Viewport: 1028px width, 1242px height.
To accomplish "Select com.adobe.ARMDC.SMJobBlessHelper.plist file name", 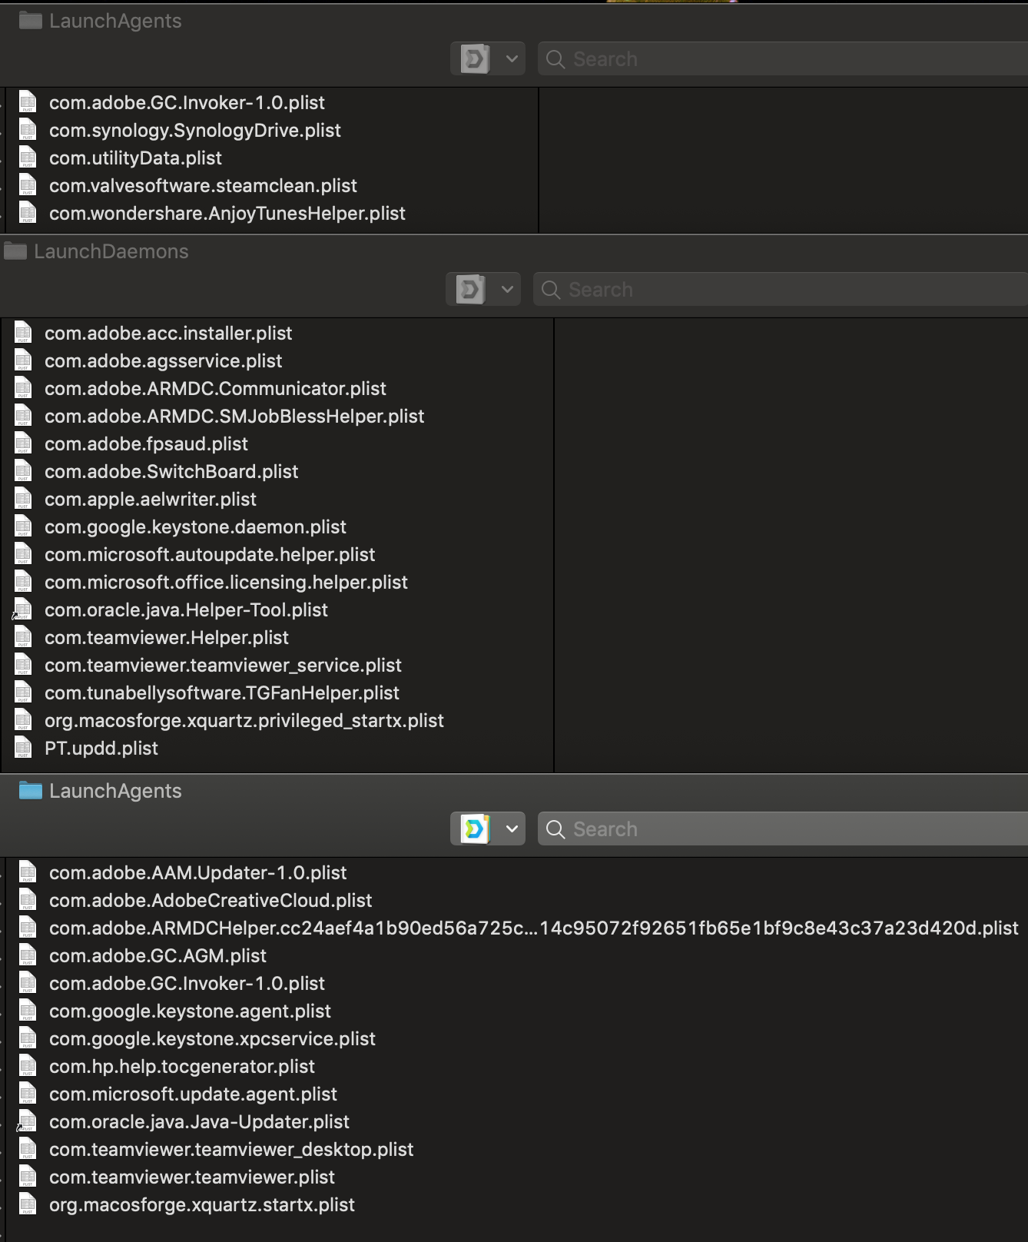I will [234, 416].
